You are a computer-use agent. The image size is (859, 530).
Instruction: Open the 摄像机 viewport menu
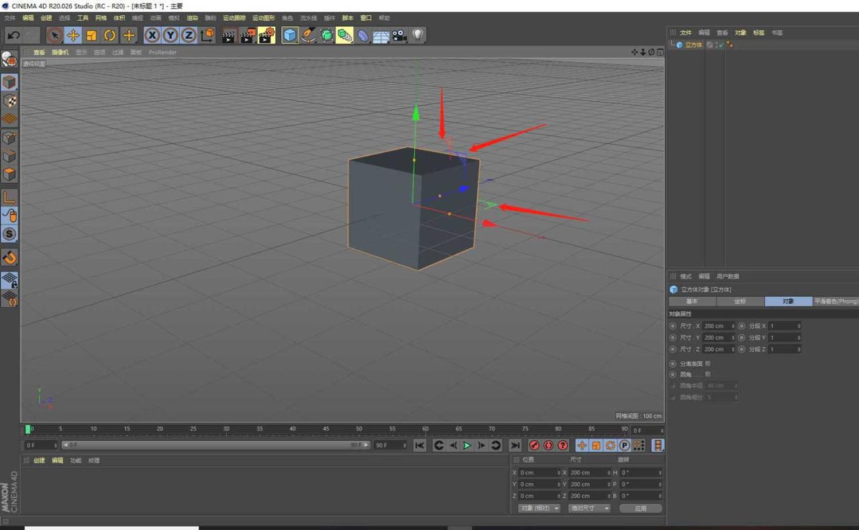click(59, 52)
